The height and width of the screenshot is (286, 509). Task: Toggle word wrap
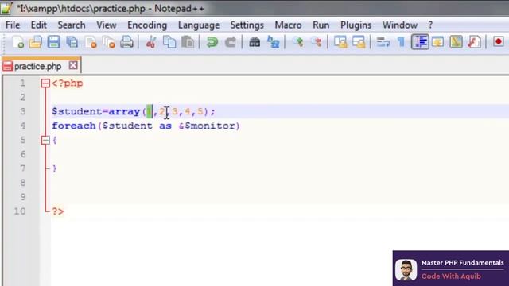pyautogui.click(x=383, y=42)
